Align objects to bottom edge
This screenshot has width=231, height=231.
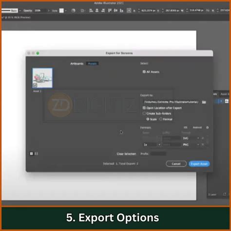tap(121, 11)
